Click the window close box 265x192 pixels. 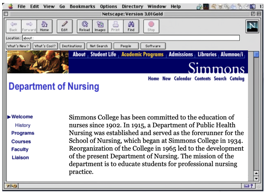(x=6, y=14)
